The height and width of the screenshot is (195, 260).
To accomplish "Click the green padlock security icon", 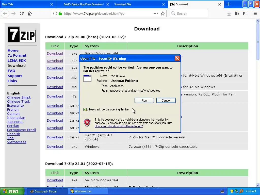I will 60,13.
